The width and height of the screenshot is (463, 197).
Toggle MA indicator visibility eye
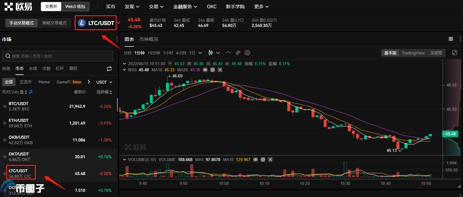[x=205, y=70]
